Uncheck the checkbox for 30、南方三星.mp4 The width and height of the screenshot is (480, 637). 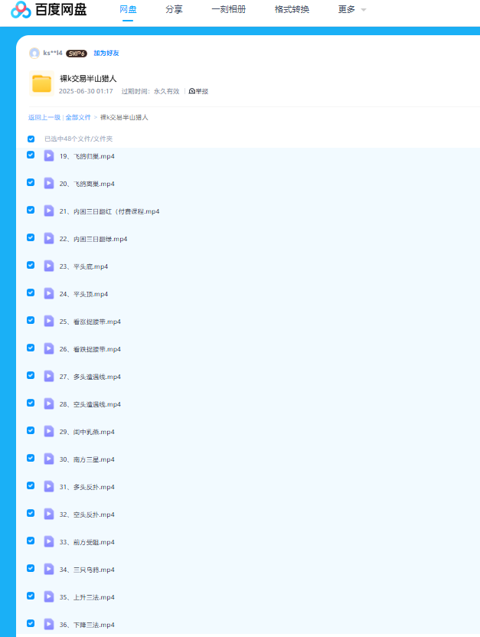[x=31, y=458]
